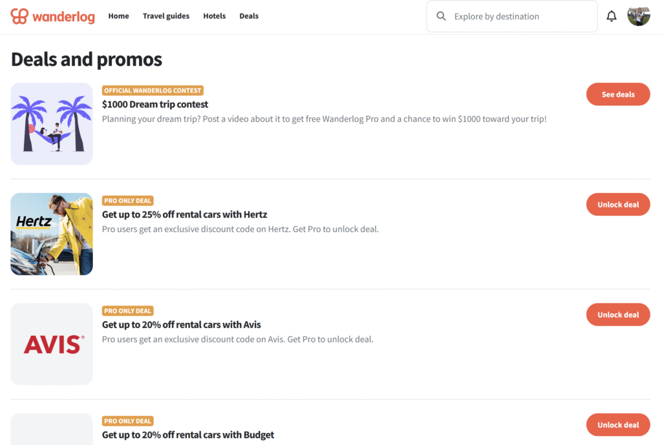Viewport: 662px width, 445px height.
Task: Open the notifications bell
Action: 612,16
